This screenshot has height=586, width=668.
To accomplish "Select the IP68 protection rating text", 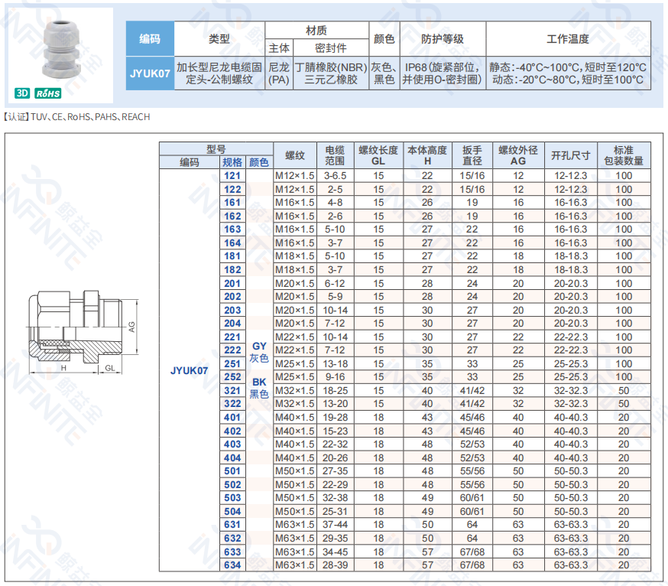I will (x=443, y=73).
